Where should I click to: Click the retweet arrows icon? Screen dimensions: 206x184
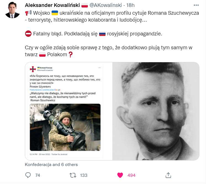[73, 176]
